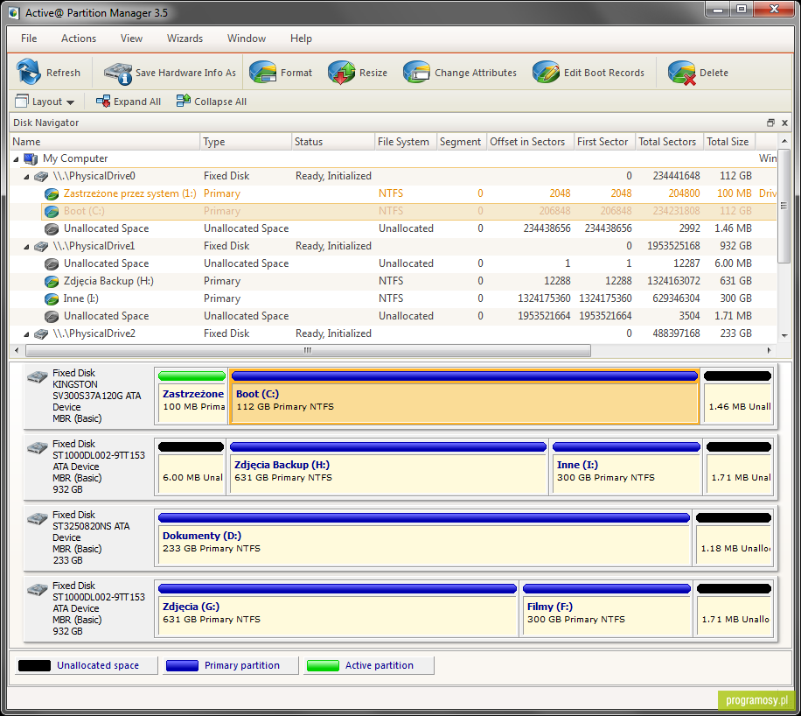
Task: Float the Disk Navigator panel
Action: coord(771,123)
